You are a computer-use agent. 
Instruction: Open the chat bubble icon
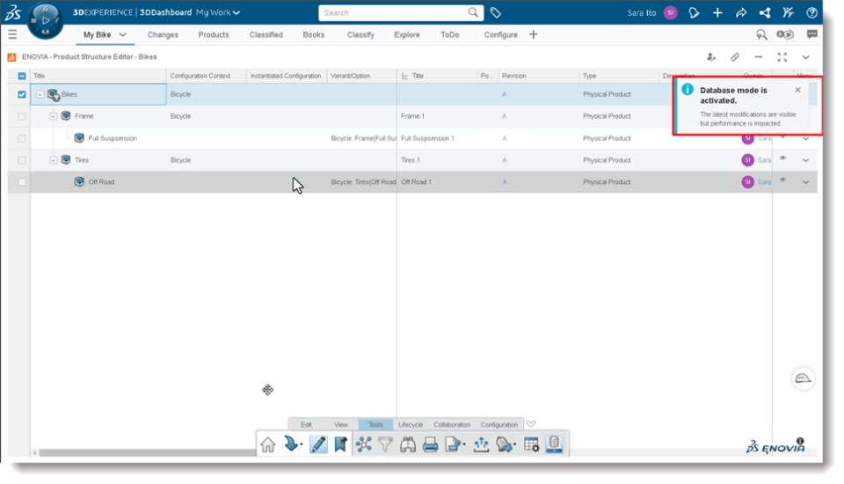(811, 34)
